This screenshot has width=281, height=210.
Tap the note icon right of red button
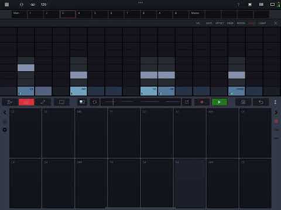43,102
